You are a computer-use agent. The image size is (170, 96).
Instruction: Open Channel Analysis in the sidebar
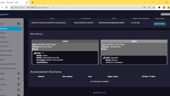(x=6, y=51)
